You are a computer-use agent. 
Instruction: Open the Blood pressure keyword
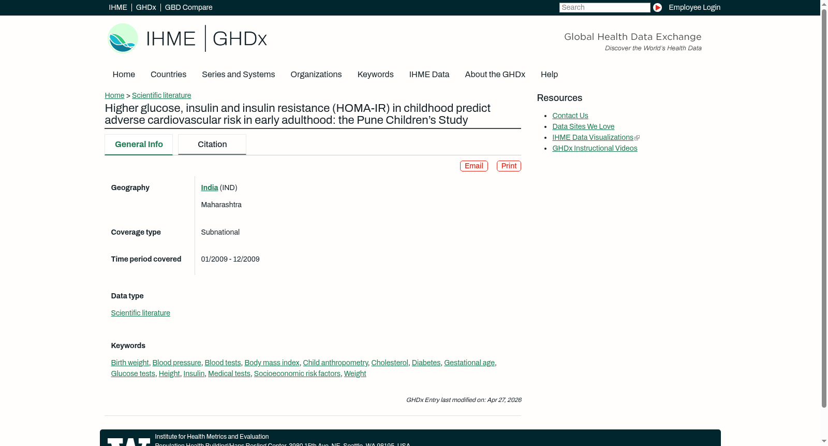coord(176,363)
